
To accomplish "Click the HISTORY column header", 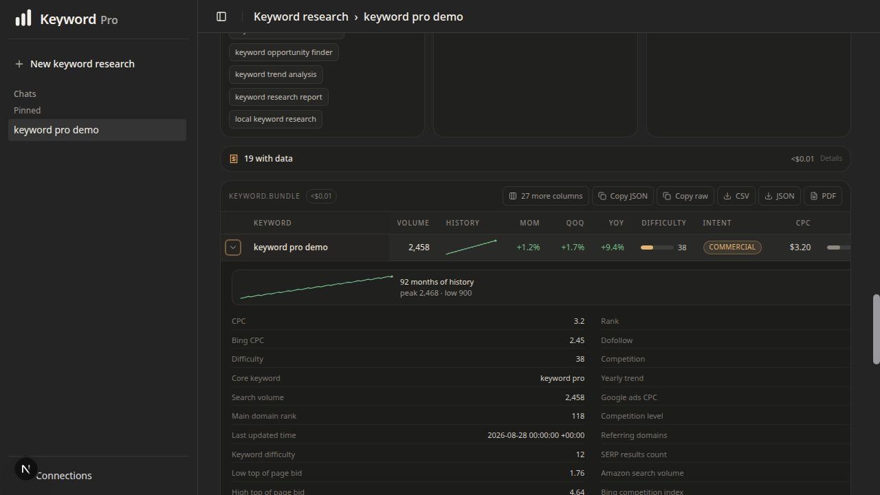I will pos(463,223).
